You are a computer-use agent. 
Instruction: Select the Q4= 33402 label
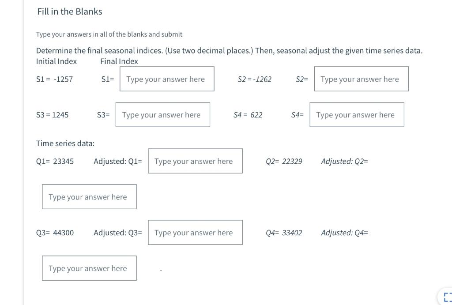(x=284, y=232)
